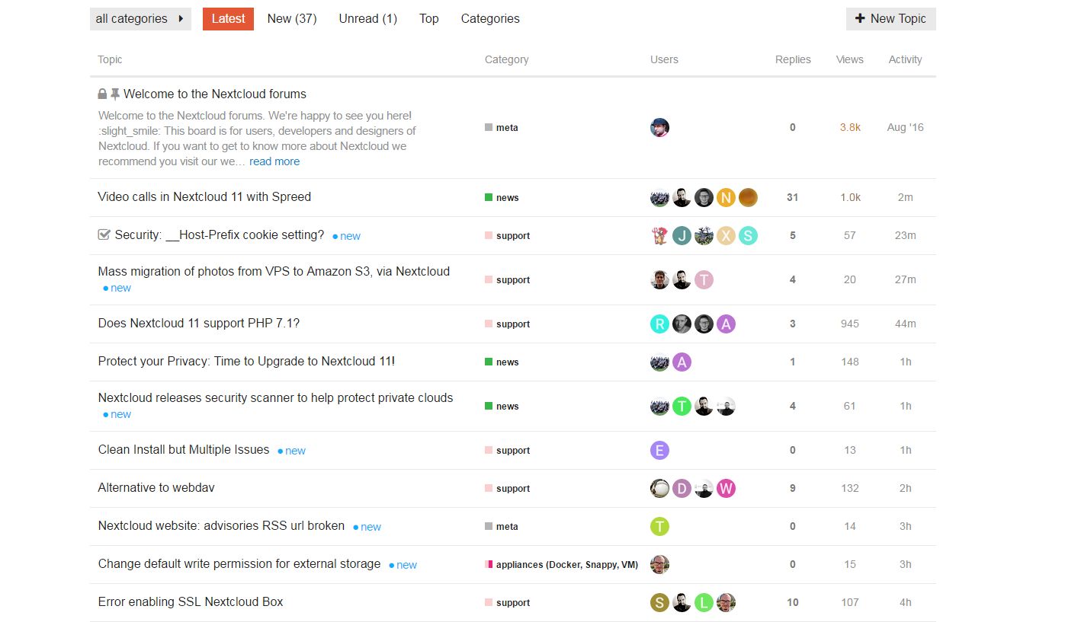This screenshot has width=1065, height=622.
Task: Click the last photo avatar on SSL Box row
Action: [726, 603]
